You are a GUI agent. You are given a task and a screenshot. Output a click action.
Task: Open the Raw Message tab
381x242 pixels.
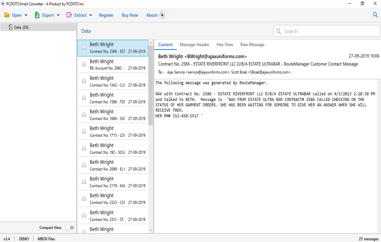tap(253, 45)
